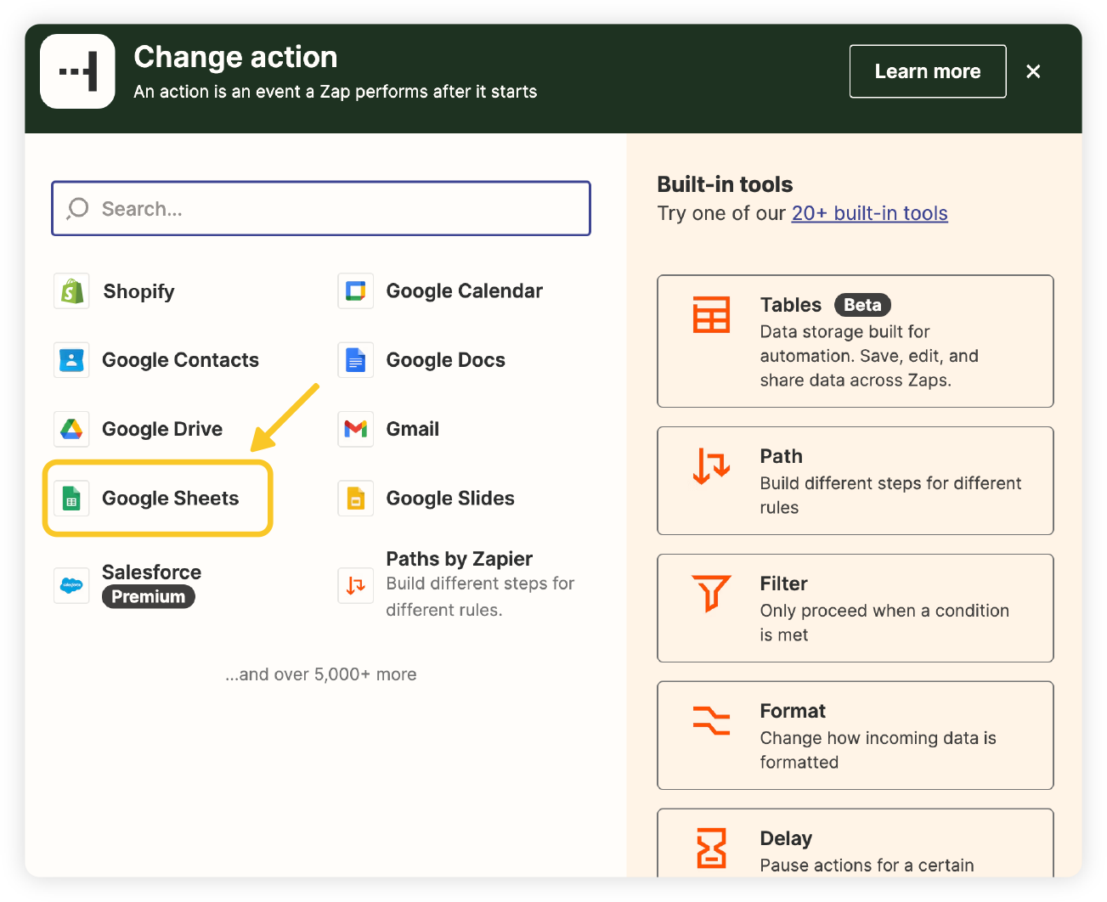Pick the Google Contacts label
1107x902 pixels.
(x=180, y=360)
